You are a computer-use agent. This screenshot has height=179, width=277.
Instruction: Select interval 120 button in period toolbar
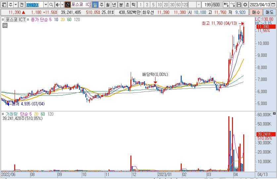[185, 5]
